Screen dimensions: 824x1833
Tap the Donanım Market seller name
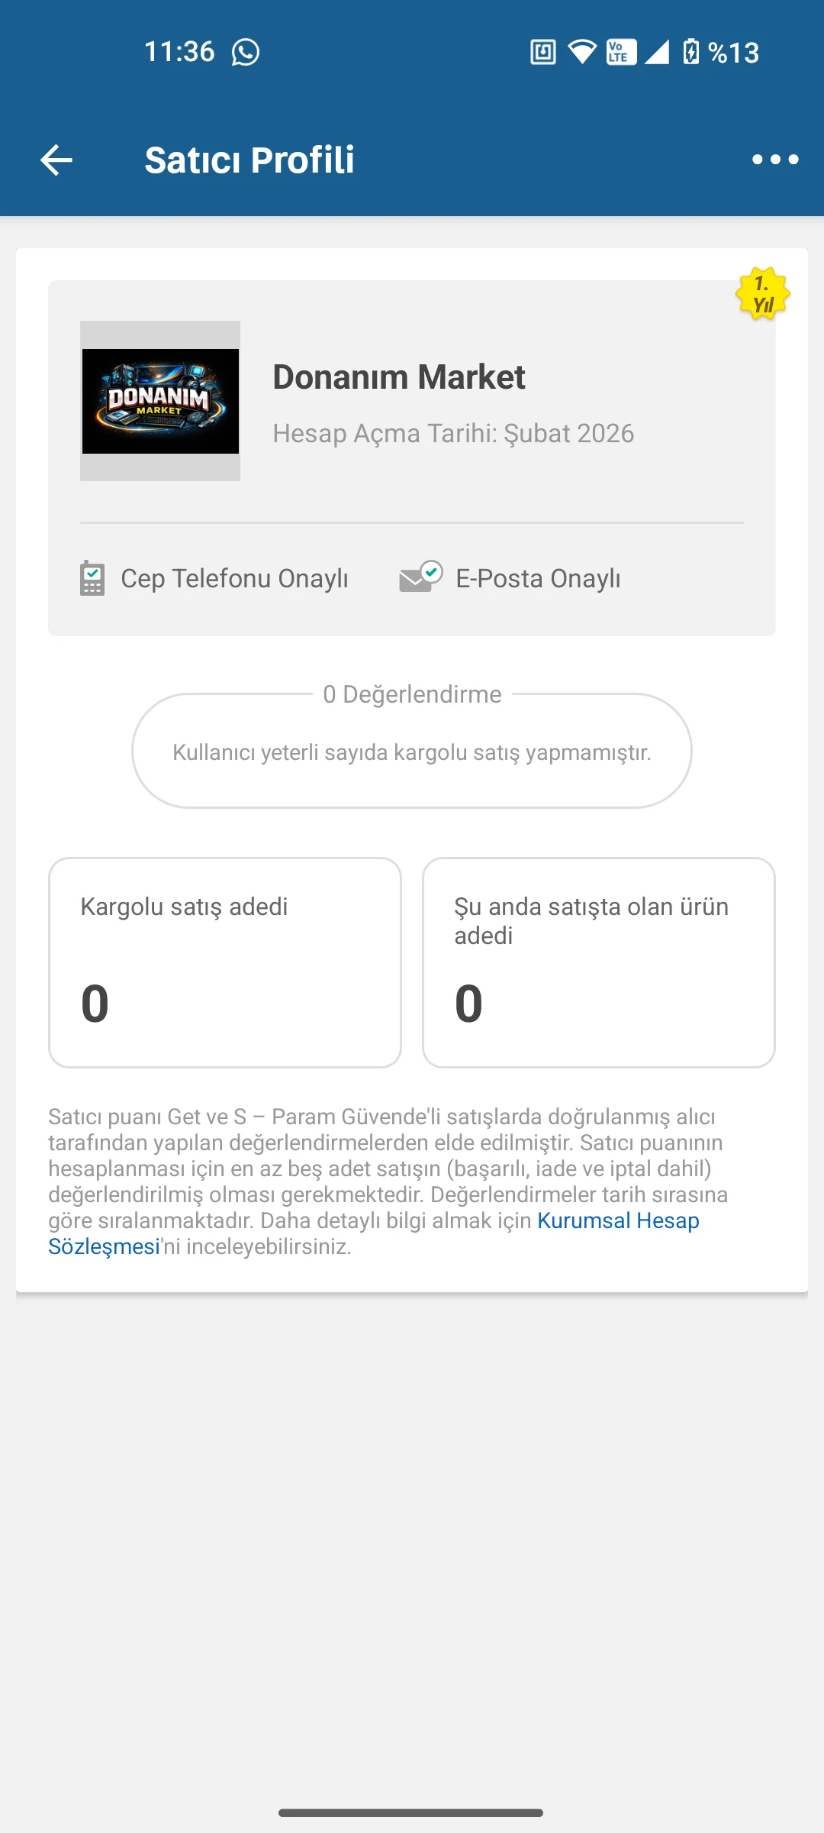tap(399, 377)
